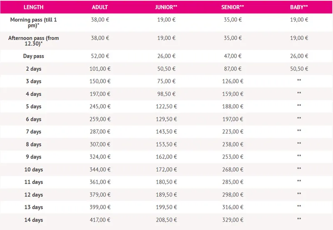Select the Afternoon pass row label
Viewport: 333px width, 230px height.
tap(33, 41)
